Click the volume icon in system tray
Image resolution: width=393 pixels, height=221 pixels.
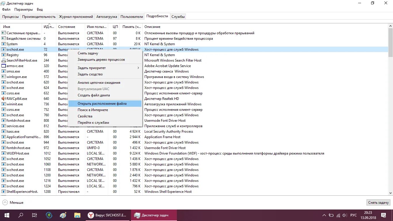[345, 215]
